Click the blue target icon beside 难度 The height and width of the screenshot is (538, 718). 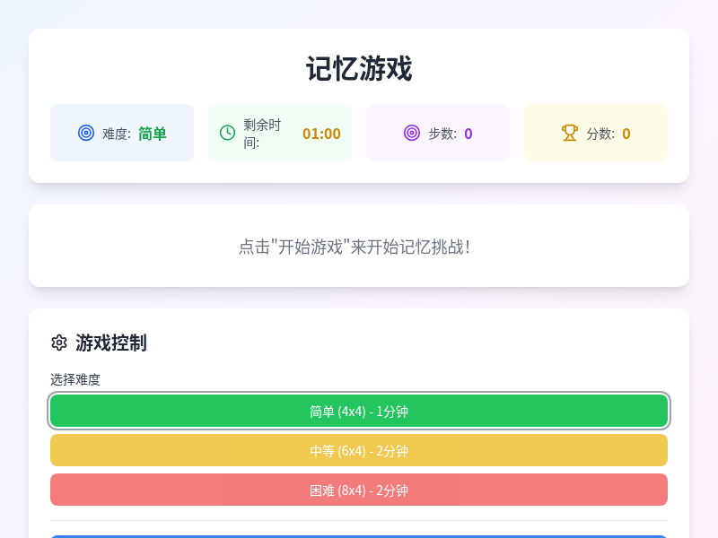(x=86, y=133)
